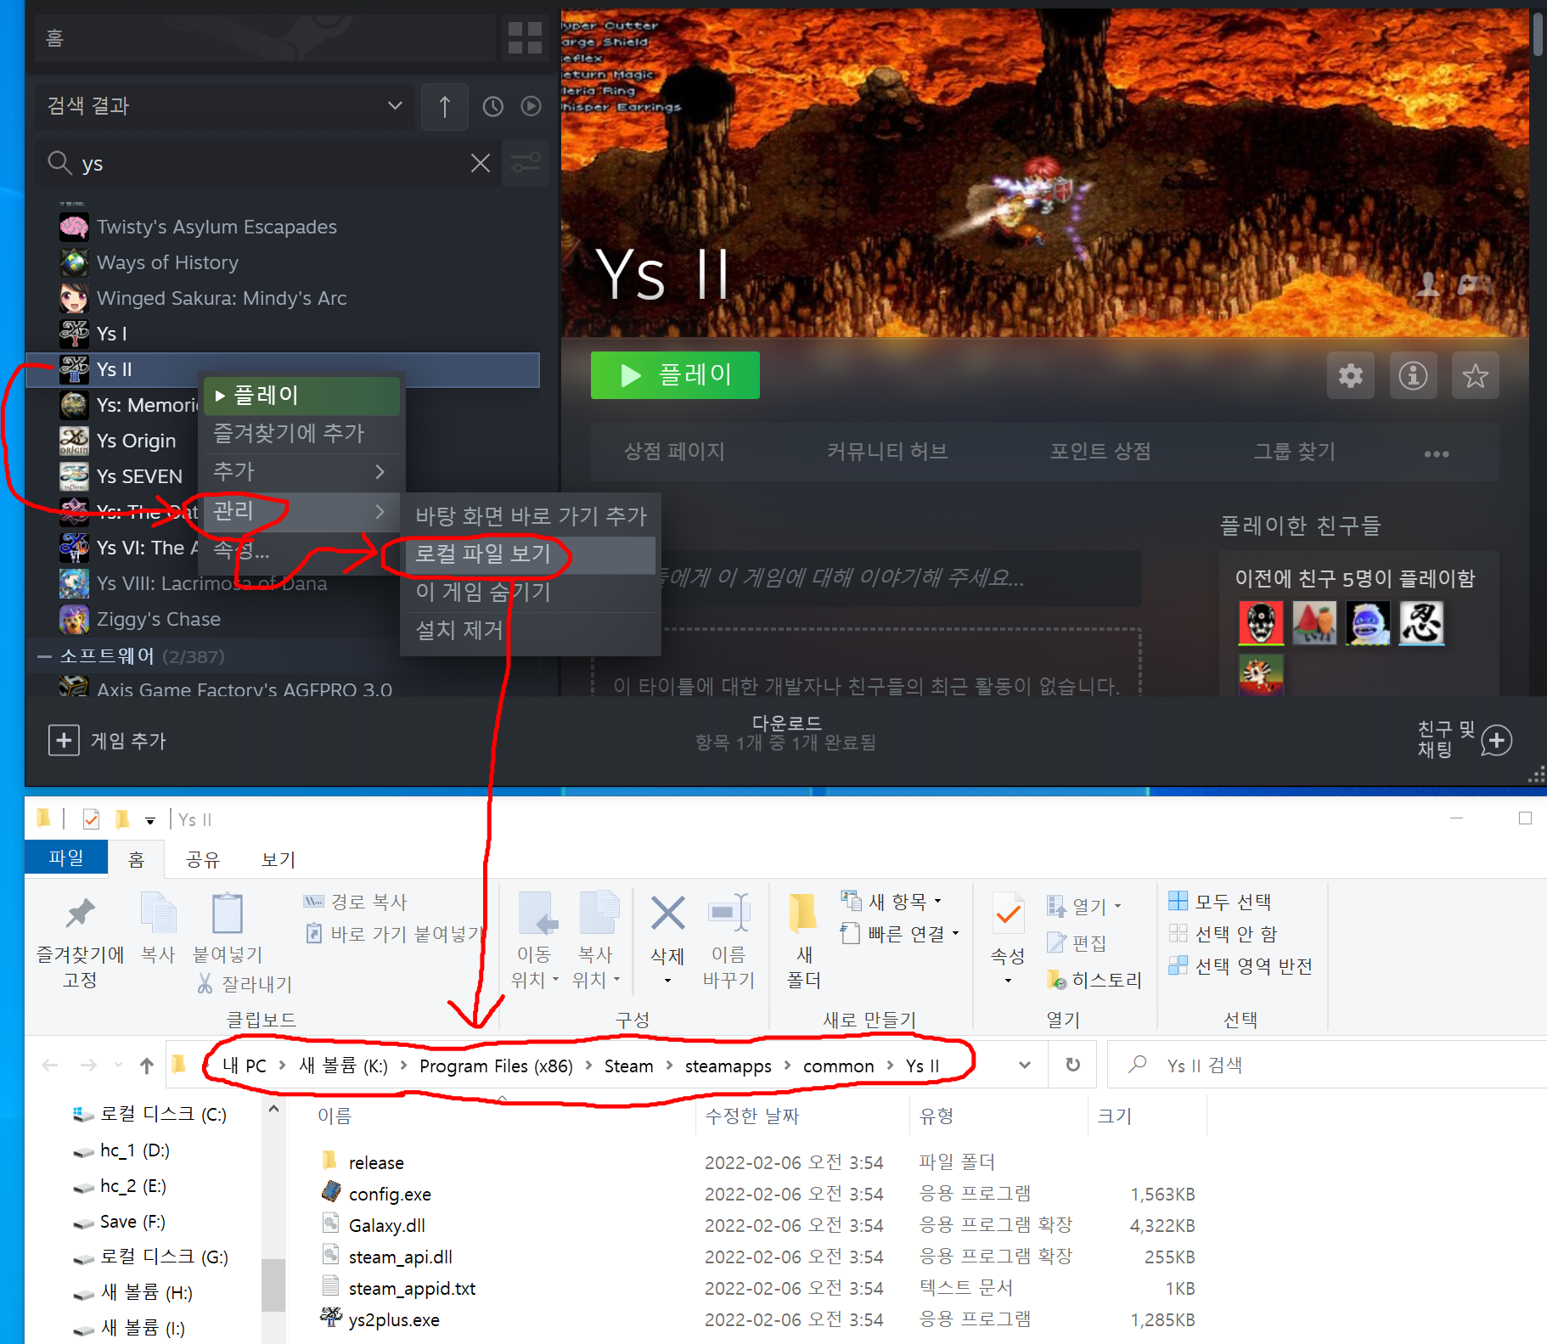Open the 포인트 상점 link
Viewport: 1547px width, 1344px height.
pyautogui.click(x=1100, y=452)
